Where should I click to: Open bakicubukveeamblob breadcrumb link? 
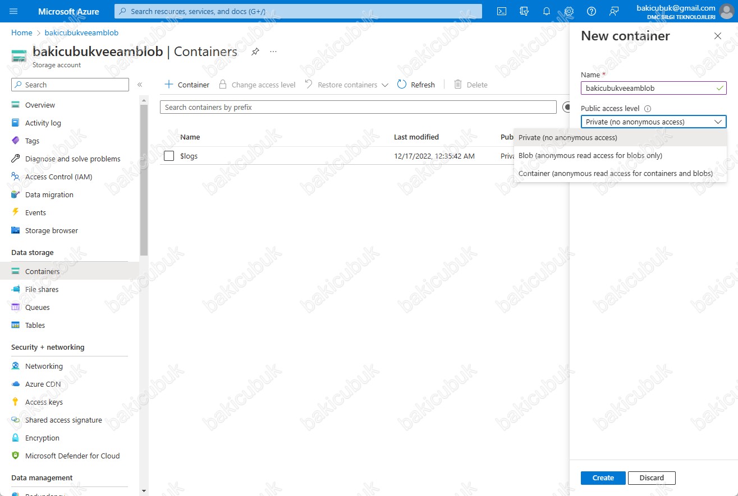(x=81, y=33)
